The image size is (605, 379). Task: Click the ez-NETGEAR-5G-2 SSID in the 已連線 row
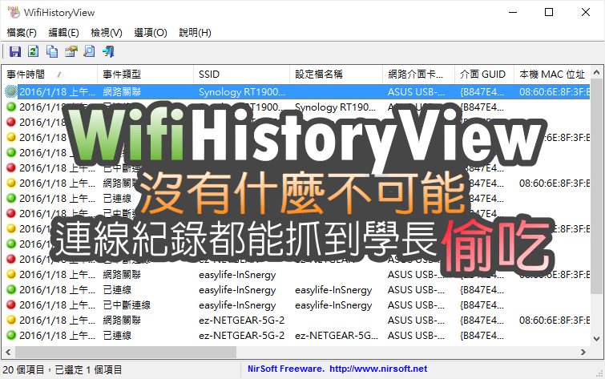point(241,336)
